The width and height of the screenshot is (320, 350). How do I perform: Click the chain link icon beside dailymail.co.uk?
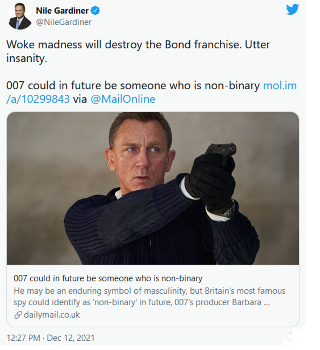pyautogui.click(x=18, y=315)
